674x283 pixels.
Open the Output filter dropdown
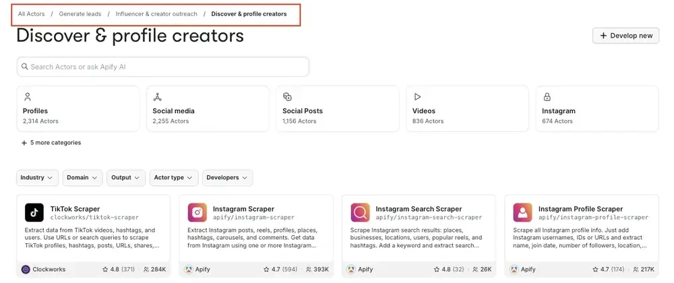click(x=126, y=178)
